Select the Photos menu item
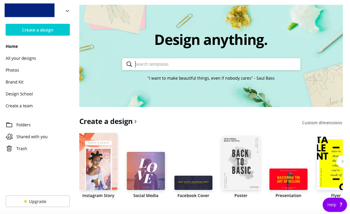The width and height of the screenshot is (350, 214). pos(12,70)
